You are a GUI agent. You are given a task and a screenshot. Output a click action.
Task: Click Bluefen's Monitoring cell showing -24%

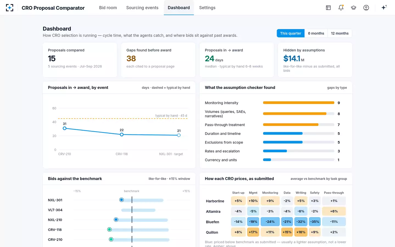point(270,222)
